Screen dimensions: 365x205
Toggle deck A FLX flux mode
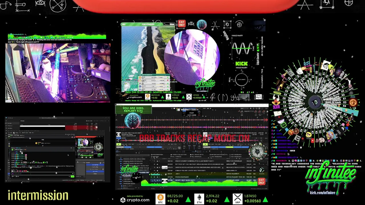point(129,144)
